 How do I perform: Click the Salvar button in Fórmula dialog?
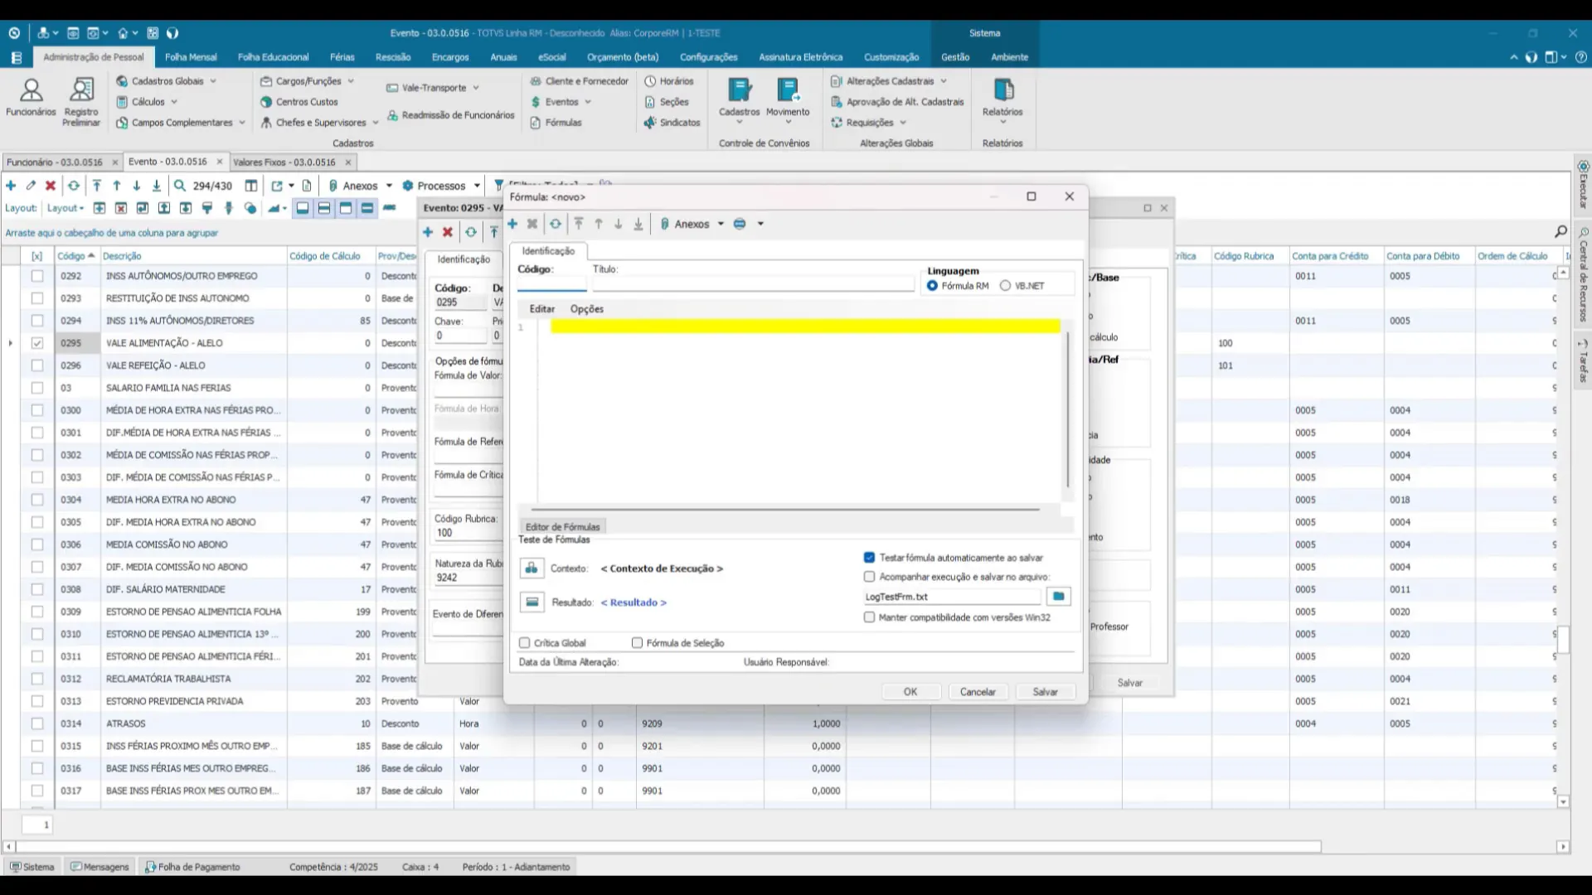pyautogui.click(x=1045, y=692)
